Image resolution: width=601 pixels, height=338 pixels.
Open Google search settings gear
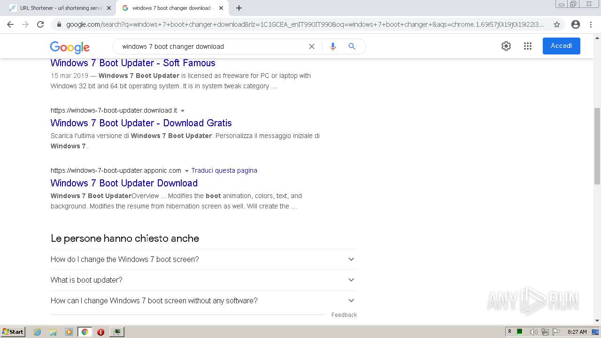[506, 46]
